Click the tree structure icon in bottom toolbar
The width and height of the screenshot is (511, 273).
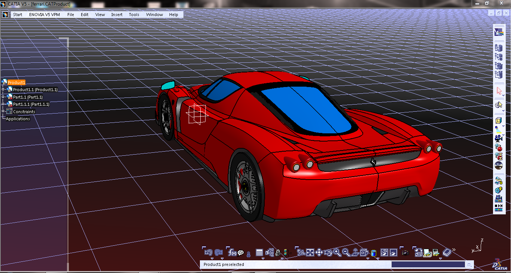pos(270,253)
